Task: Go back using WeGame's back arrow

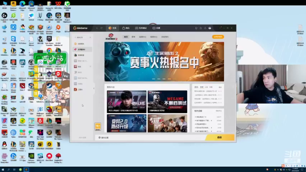Action: (97, 28)
